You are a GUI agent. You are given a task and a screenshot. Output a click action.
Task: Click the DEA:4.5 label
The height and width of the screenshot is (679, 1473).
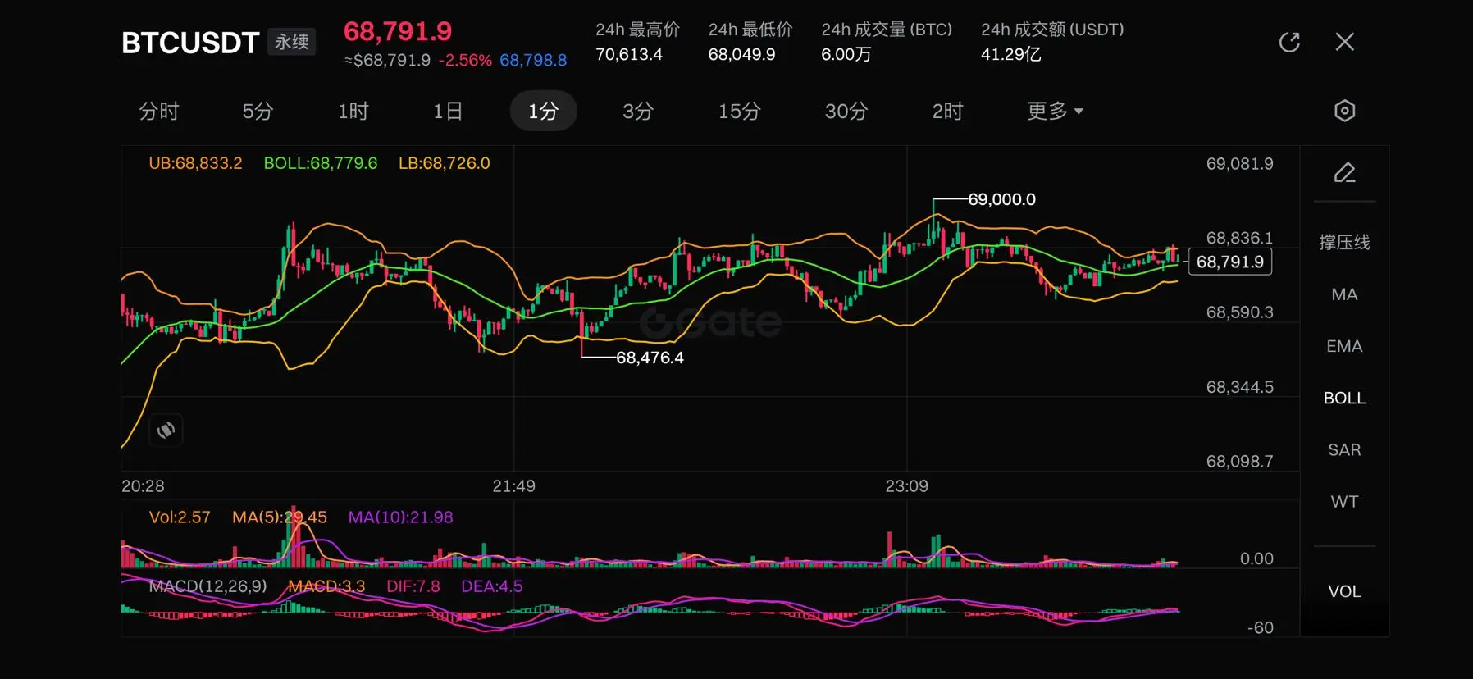point(491,586)
